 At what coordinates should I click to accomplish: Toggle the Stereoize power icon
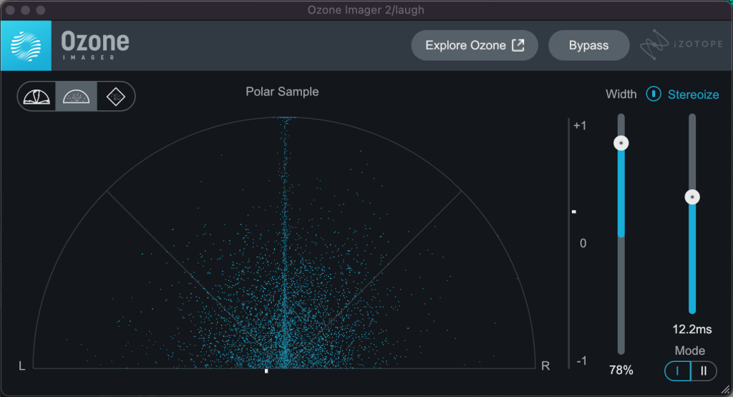pos(653,94)
